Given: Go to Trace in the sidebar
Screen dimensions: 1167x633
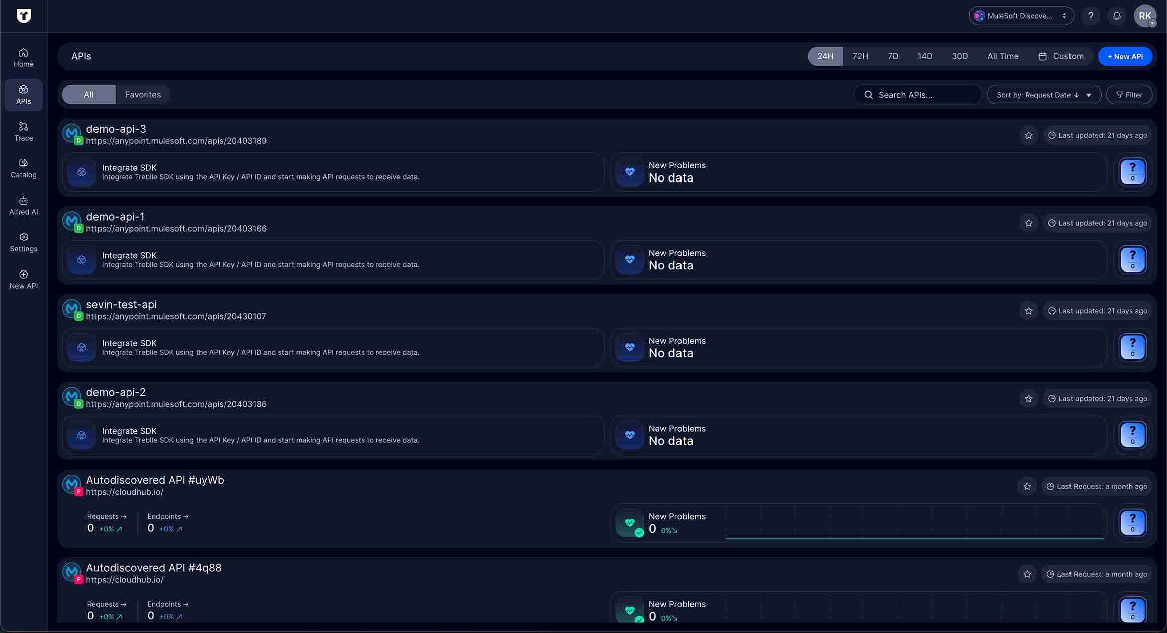Looking at the screenshot, I should coord(24,132).
